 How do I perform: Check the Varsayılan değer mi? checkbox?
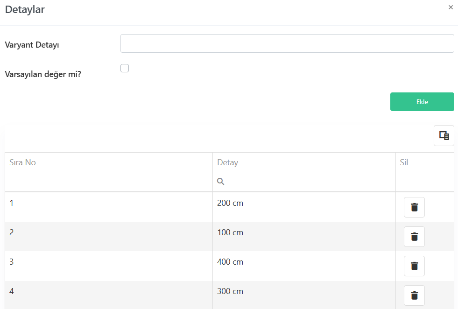(x=125, y=68)
